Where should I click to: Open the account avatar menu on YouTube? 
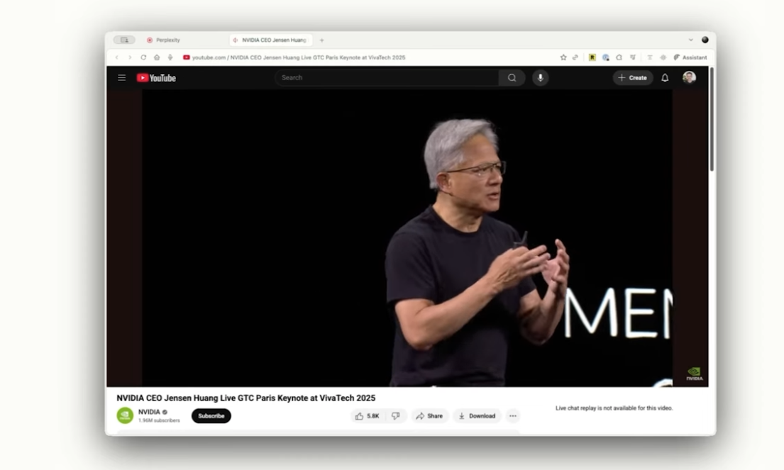(689, 78)
